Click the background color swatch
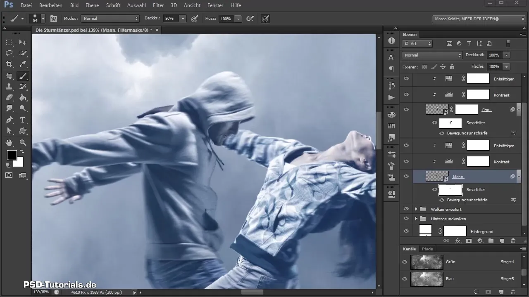Viewport: 529px width, 297px height. (x=19, y=163)
